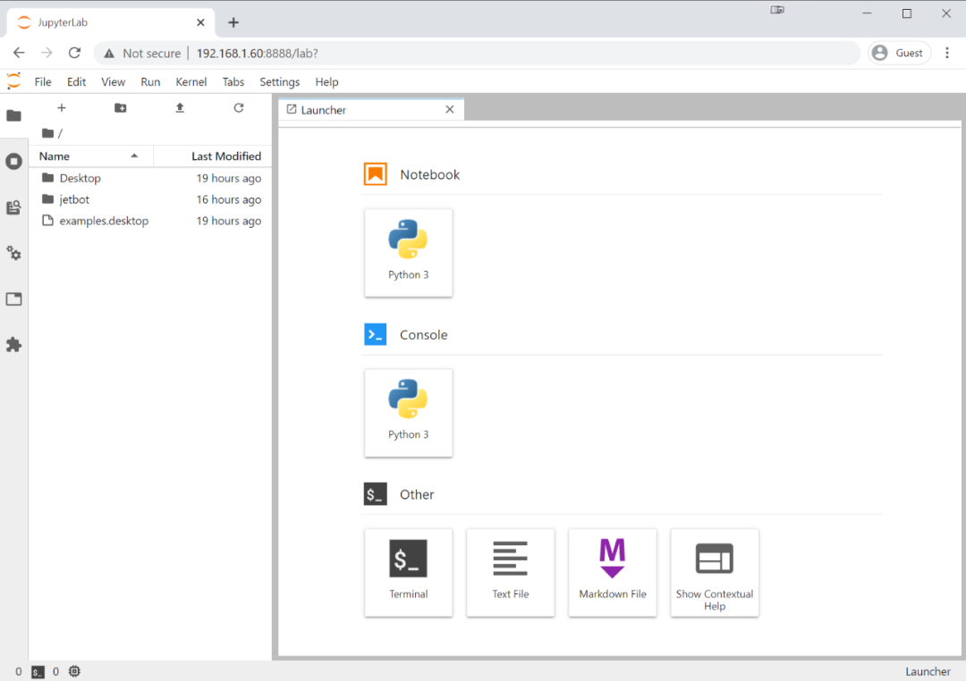Open the Open Tabs sidebar icon
The image size is (966, 681).
click(13, 299)
